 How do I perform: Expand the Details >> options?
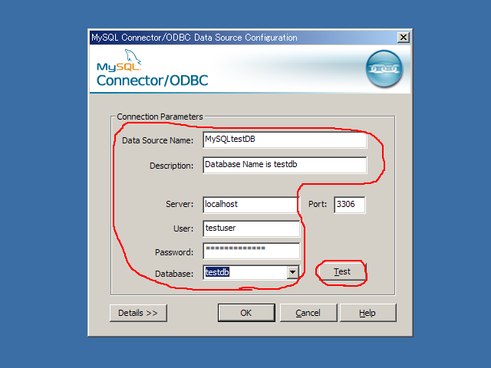[x=138, y=313]
